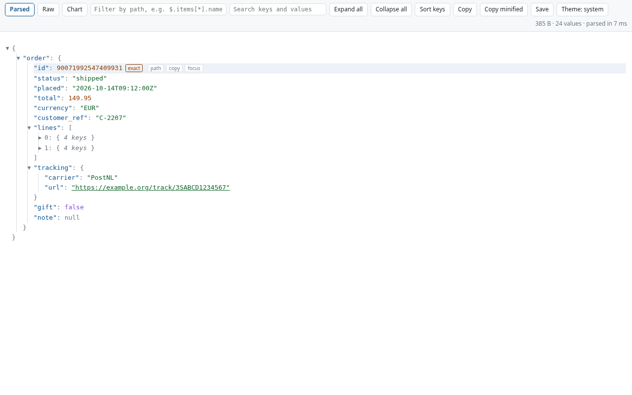Click the focus action on id row

tap(194, 68)
